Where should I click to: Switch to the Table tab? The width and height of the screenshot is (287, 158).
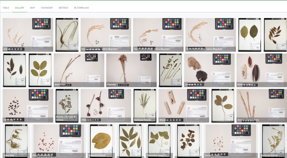click(x=6, y=8)
